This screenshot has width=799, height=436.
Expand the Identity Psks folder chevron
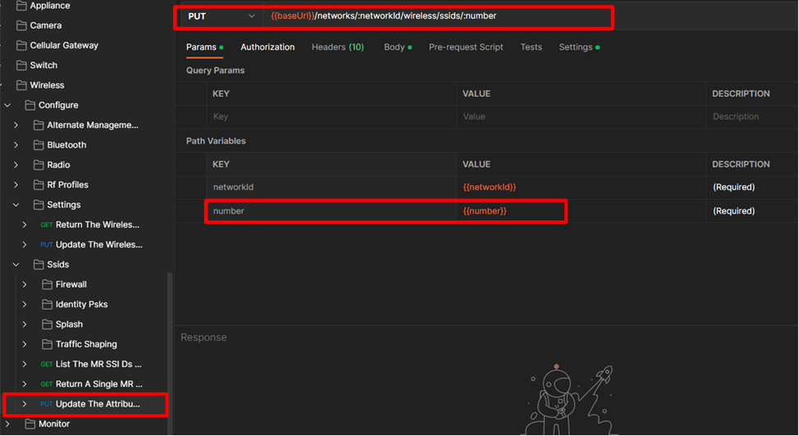25,304
